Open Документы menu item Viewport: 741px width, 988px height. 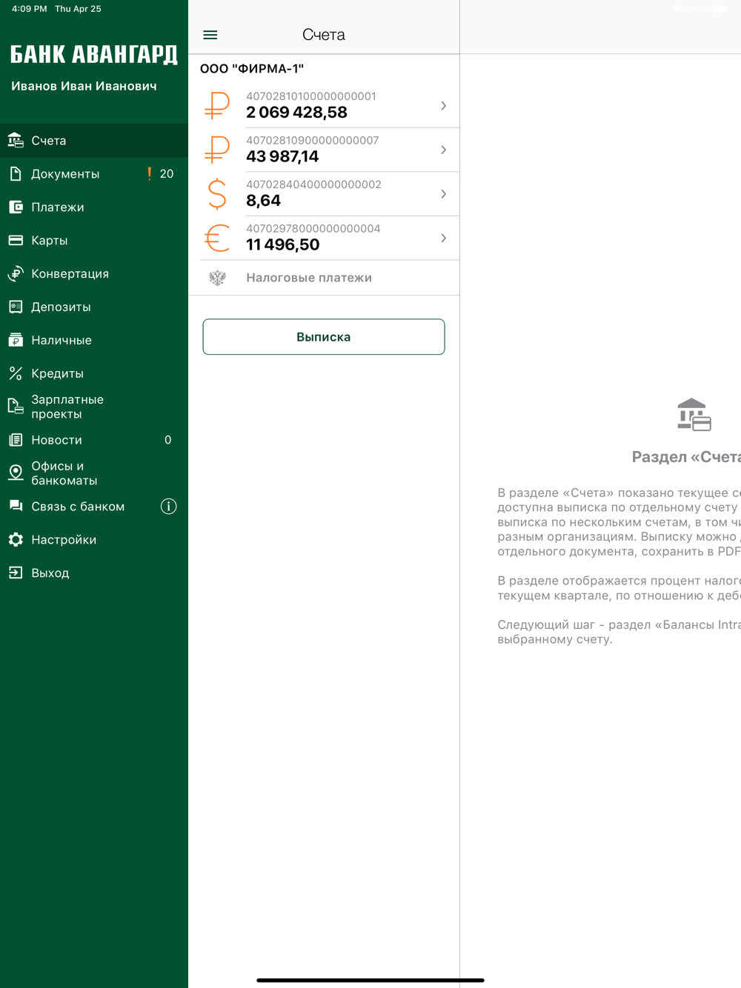(x=94, y=173)
